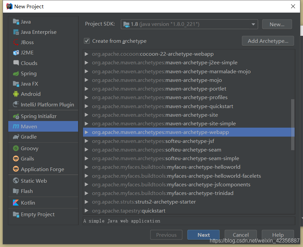Select maven-archetype-profiles archetype row
The height and width of the screenshot is (247, 303).
pyautogui.click(x=189, y=97)
